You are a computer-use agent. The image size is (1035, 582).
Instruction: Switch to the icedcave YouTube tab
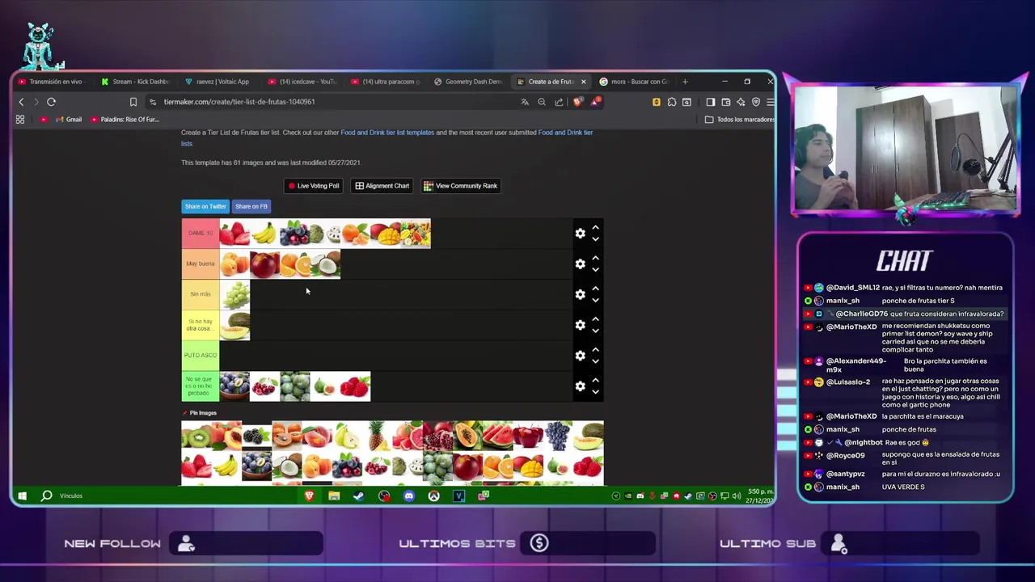click(x=302, y=82)
